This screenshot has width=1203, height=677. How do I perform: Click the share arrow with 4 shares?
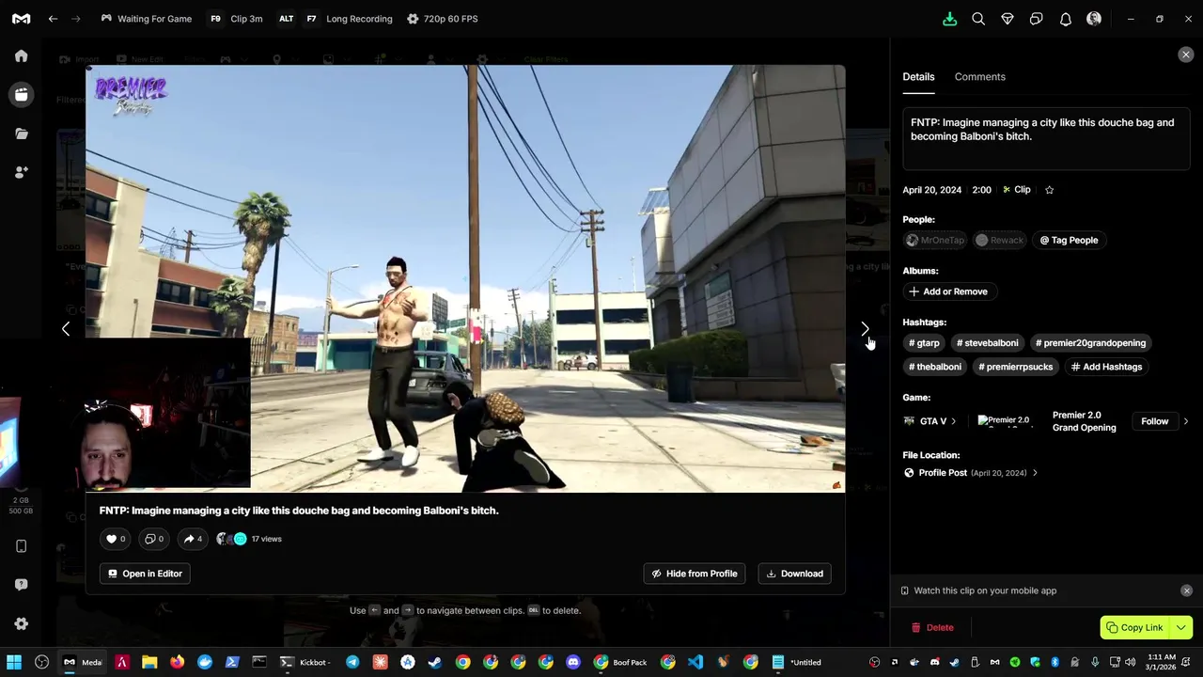193,539
